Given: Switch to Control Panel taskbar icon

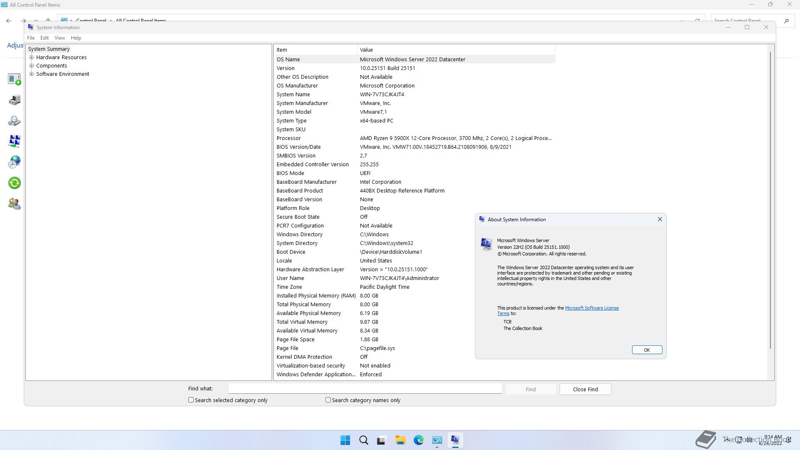Looking at the screenshot, I should [x=437, y=440].
